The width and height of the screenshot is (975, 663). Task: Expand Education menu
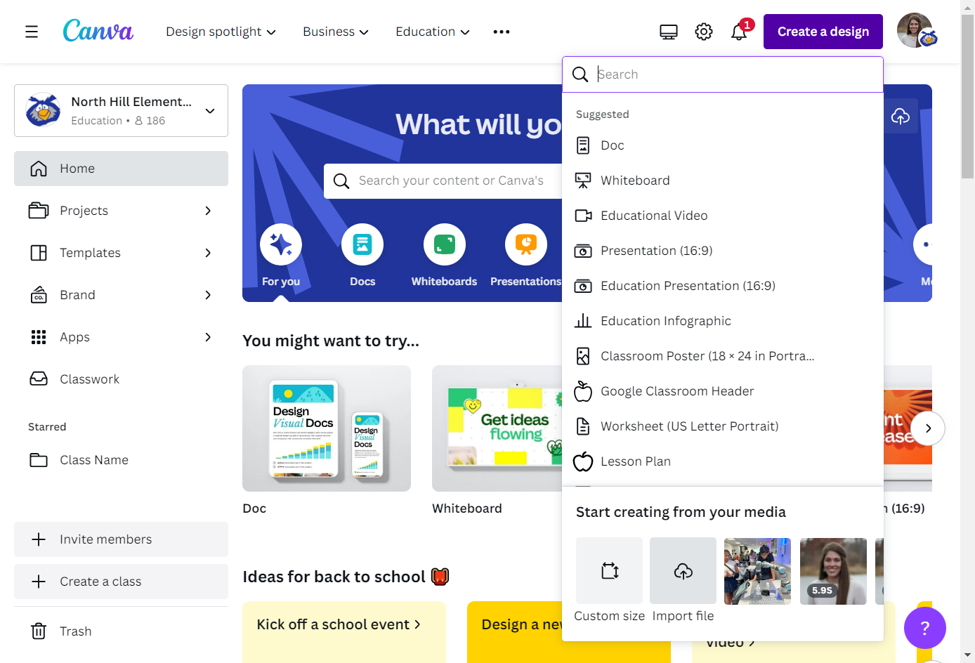433,32
